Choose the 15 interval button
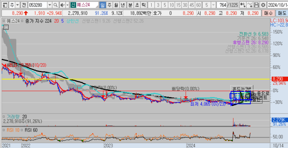Screen dimensions: 288x148 [178, 5]
